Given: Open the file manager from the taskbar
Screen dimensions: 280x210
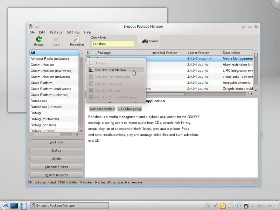Looking at the screenshot, I should click(x=24, y=205).
